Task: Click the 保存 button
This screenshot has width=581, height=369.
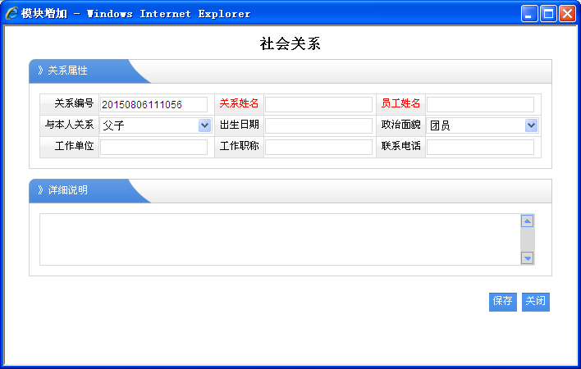Action: point(503,302)
